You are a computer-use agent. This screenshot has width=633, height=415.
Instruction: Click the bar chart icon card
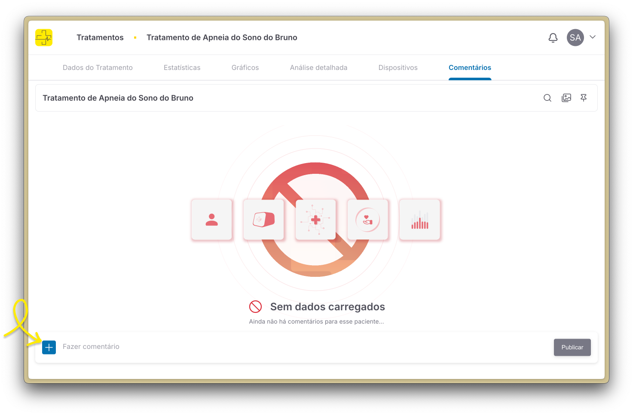pyautogui.click(x=420, y=220)
